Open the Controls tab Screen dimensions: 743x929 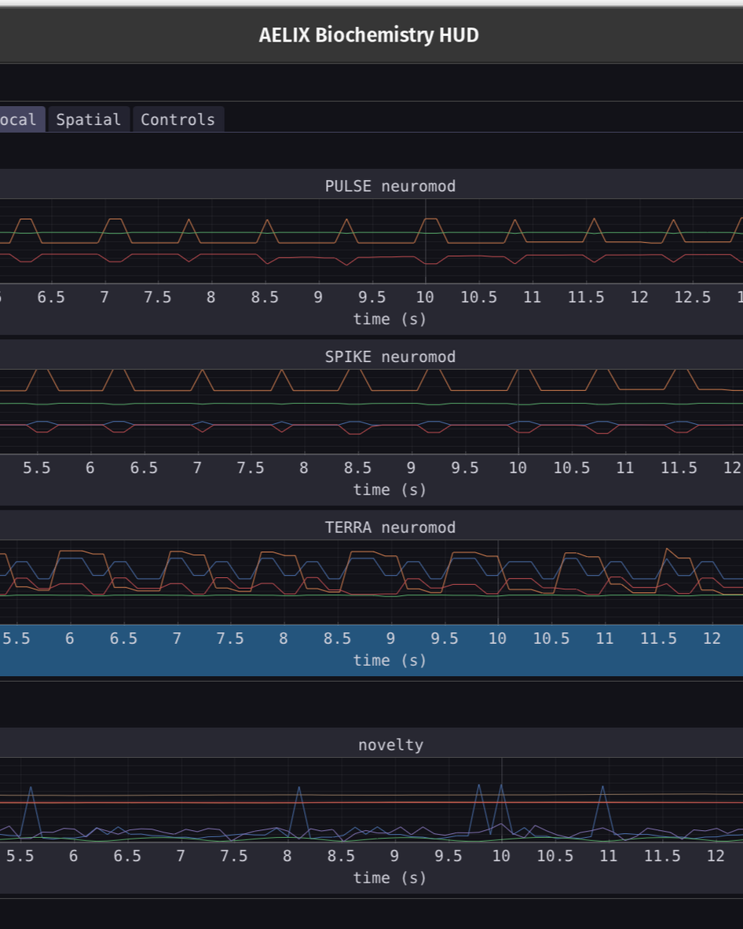coord(178,119)
